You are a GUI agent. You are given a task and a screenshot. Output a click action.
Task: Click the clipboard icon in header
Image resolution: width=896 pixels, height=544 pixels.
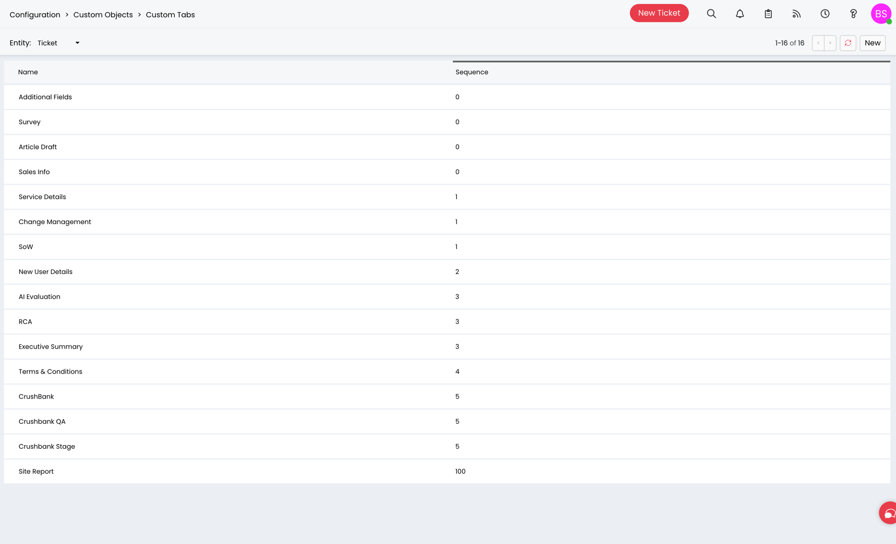[768, 14]
